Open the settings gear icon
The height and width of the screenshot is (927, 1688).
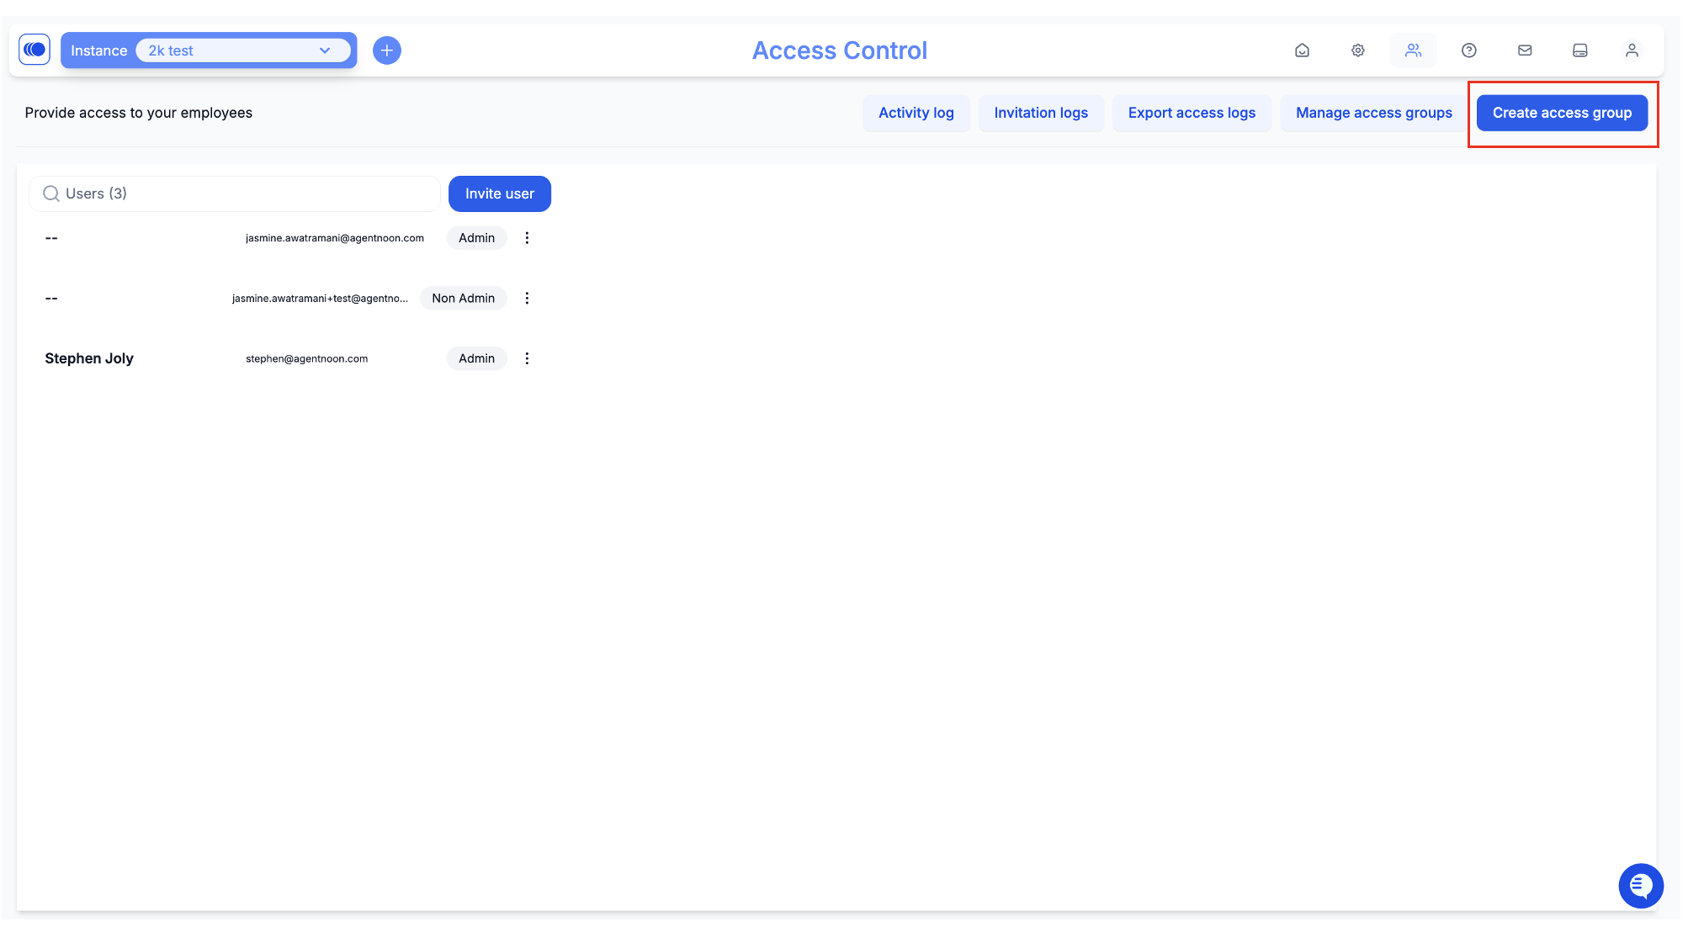coord(1357,50)
